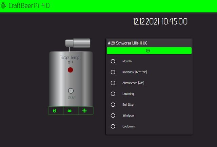The image size is (217, 147).
Task: Click the "Kombirast (66°-69°)" step label
Action: tap(135, 72)
